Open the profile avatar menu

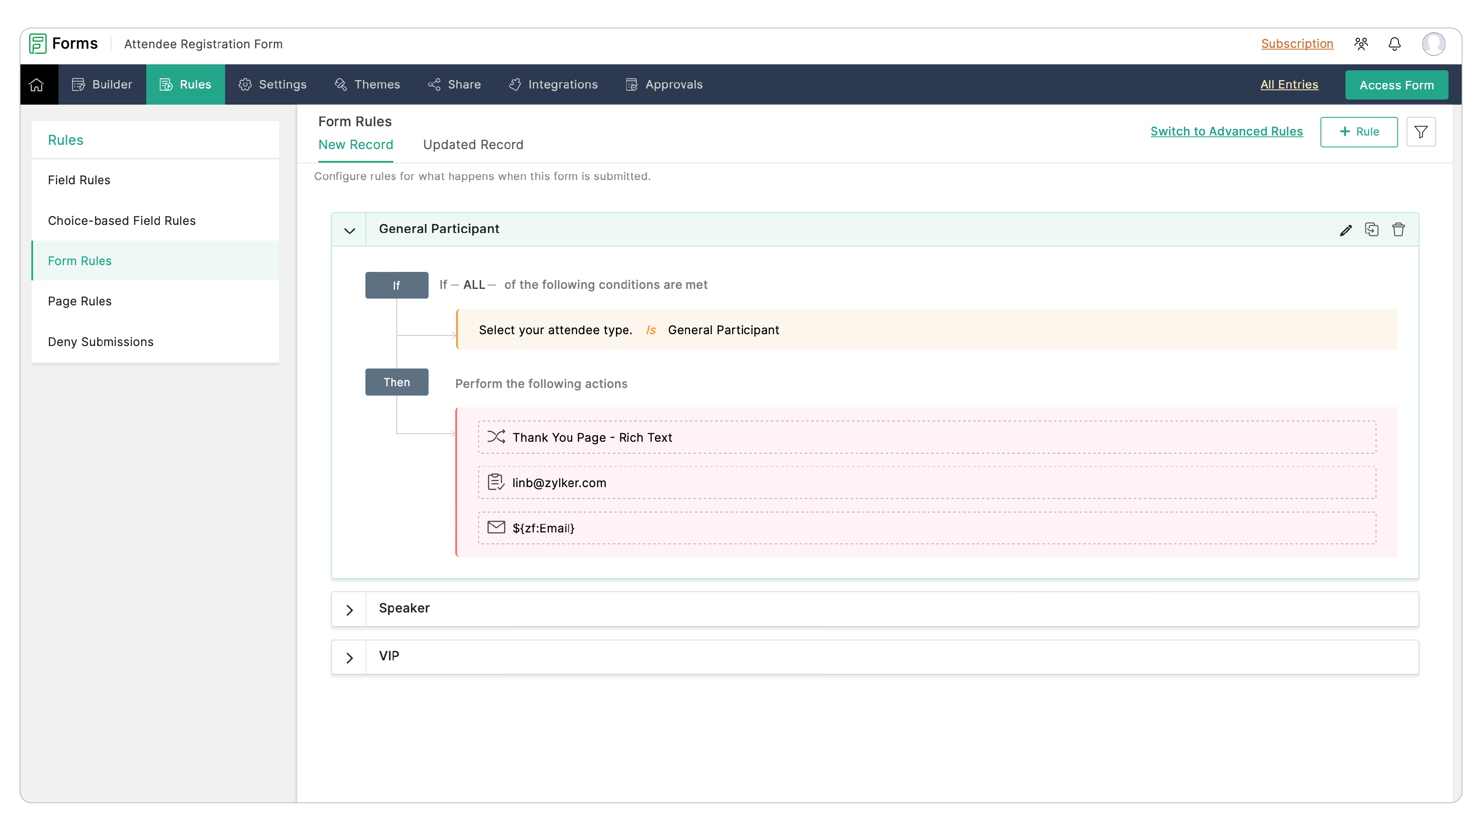(x=1434, y=44)
